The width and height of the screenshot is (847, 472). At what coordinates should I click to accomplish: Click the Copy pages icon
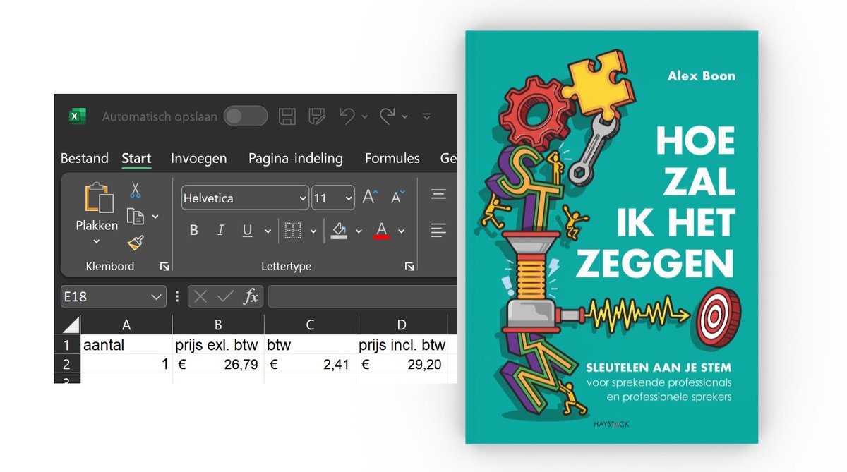(x=136, y=216)
